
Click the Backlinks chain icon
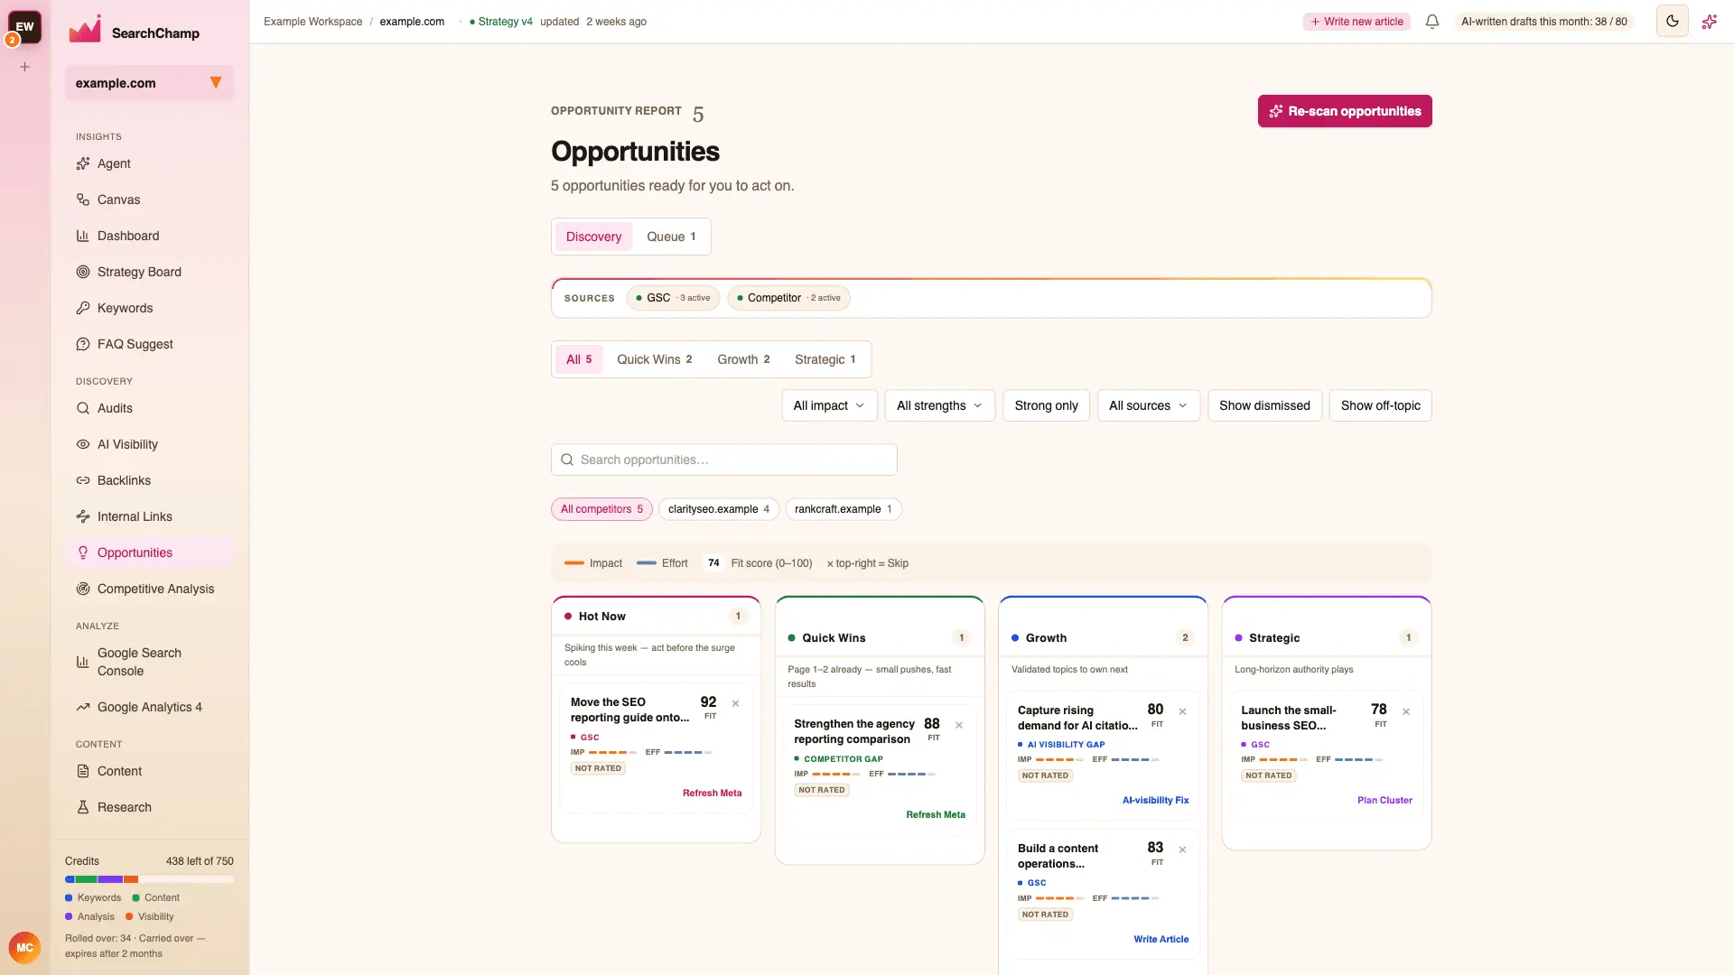pos(83,480)
